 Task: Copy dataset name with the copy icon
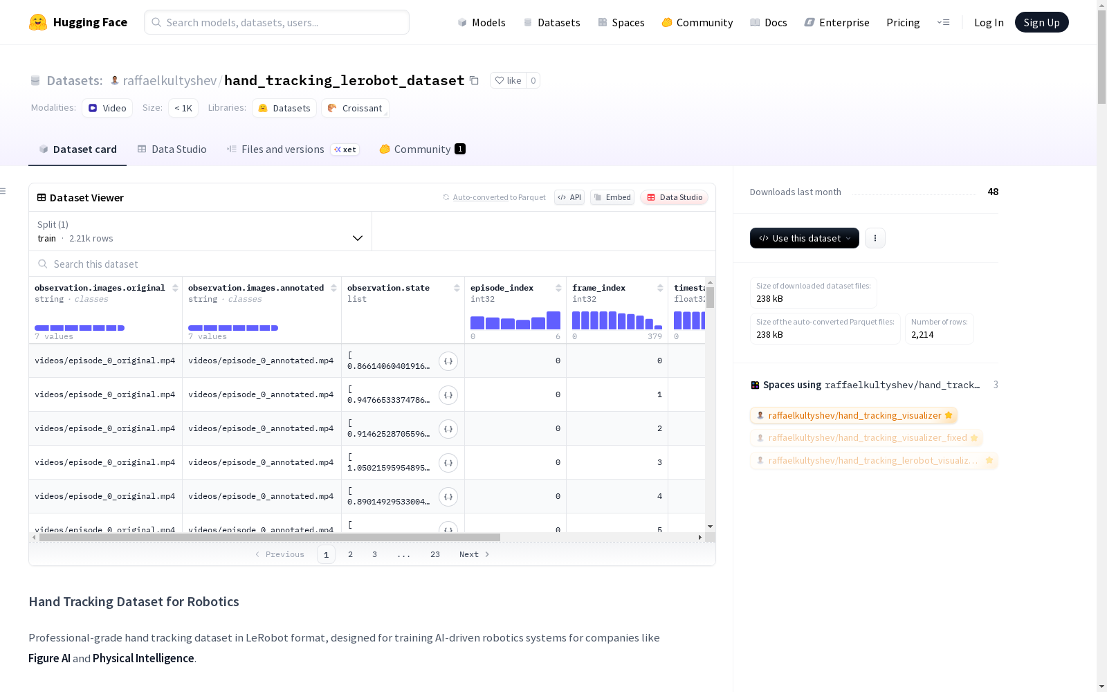[474, 80]
